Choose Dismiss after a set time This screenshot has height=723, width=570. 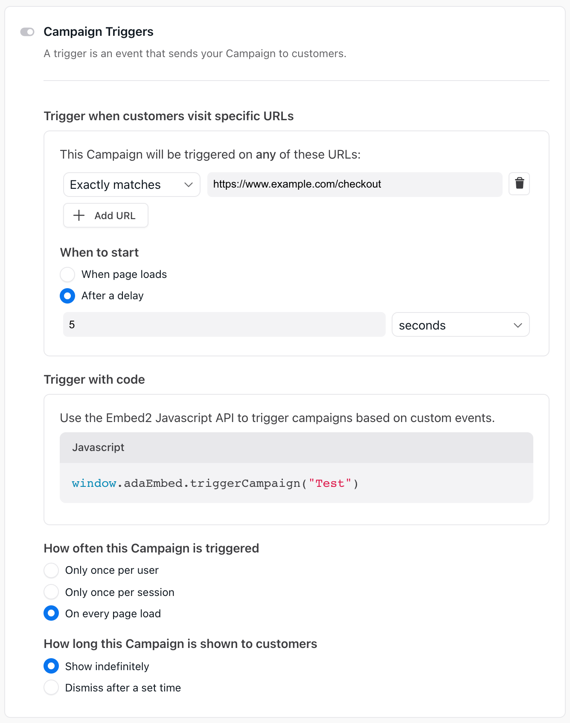tap(51, 688)
